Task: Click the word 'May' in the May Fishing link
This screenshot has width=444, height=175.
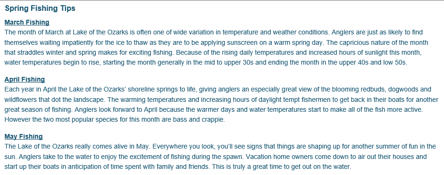Action: click(11, 136)
